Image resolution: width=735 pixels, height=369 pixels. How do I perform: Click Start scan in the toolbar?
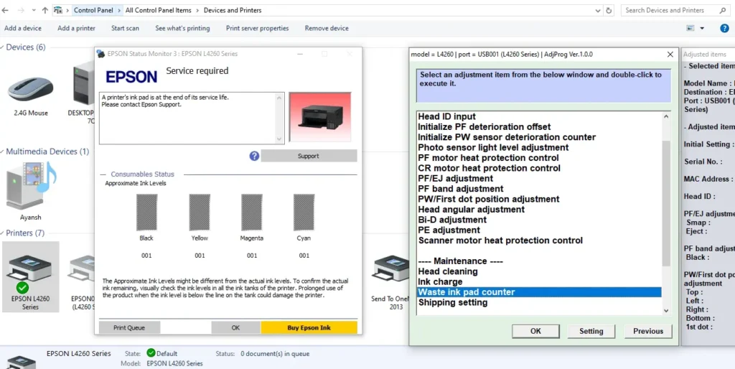(x=125, y=28)
